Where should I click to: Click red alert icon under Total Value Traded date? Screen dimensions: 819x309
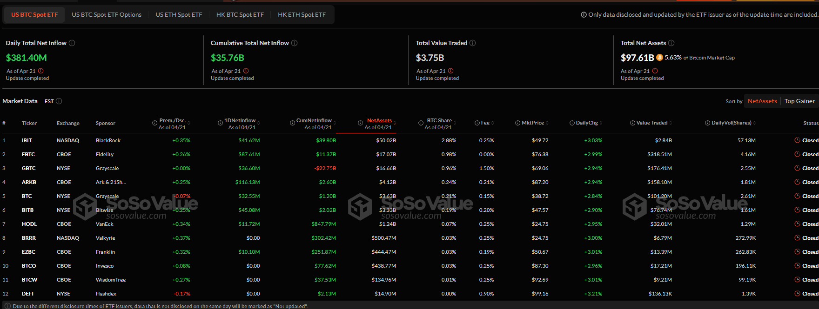click(451, 71)
